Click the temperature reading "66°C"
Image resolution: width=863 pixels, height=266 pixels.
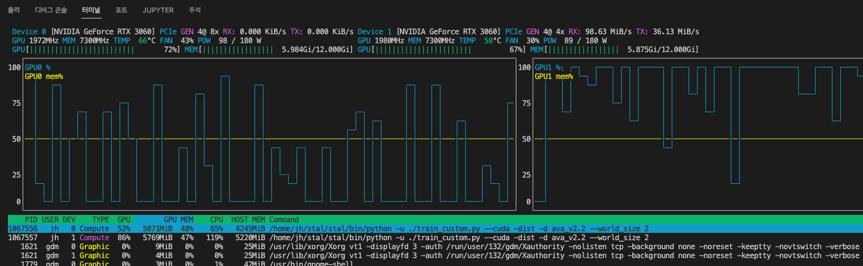coord(147,41)
